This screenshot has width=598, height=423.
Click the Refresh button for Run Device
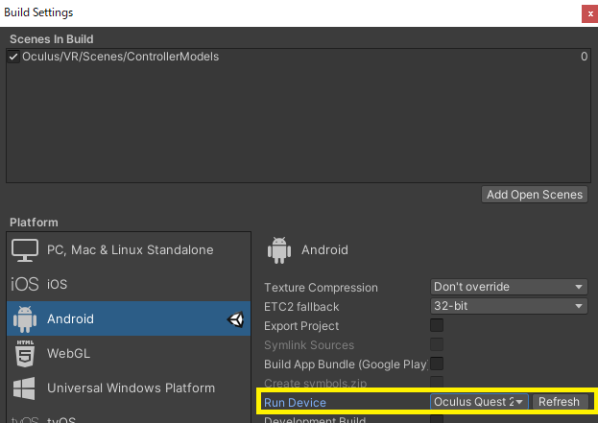(x=559, y=402)
